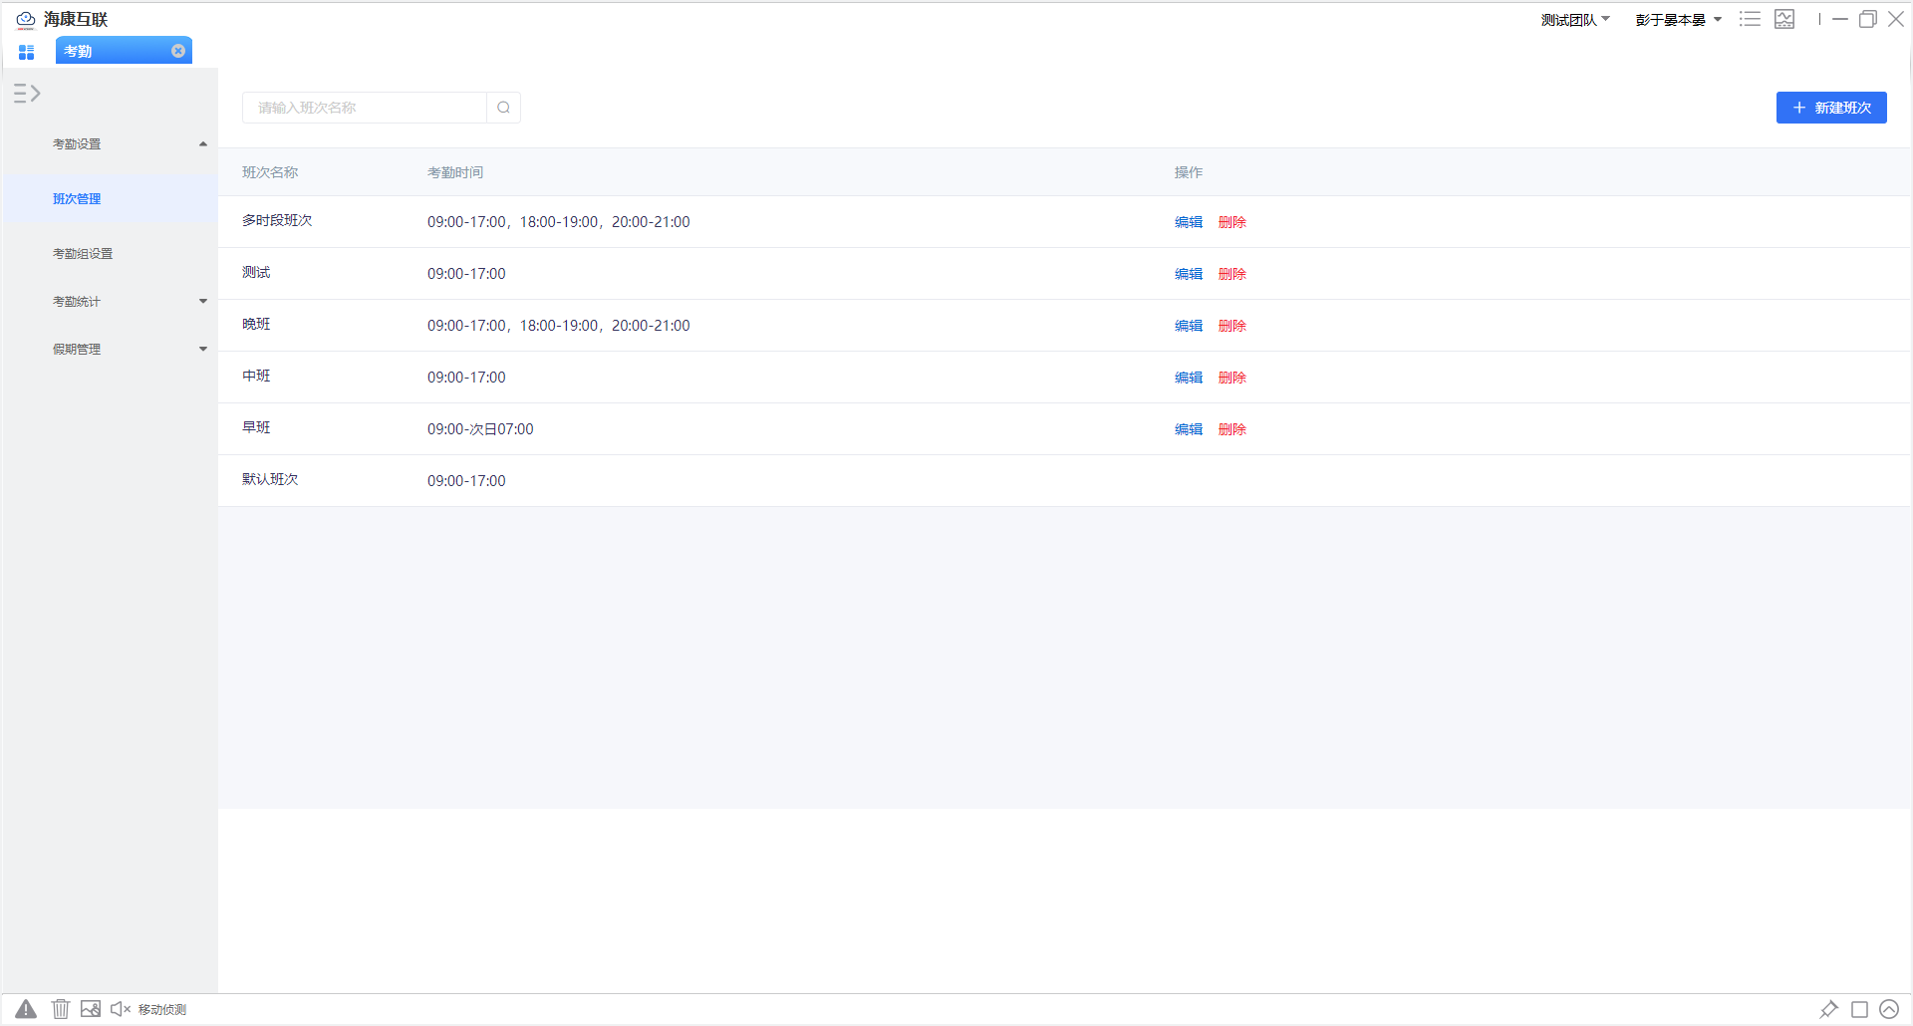Click the 移动侦测 status text
Image resolution: width=1913 pixels, height=1026 pixels.
162,1010
